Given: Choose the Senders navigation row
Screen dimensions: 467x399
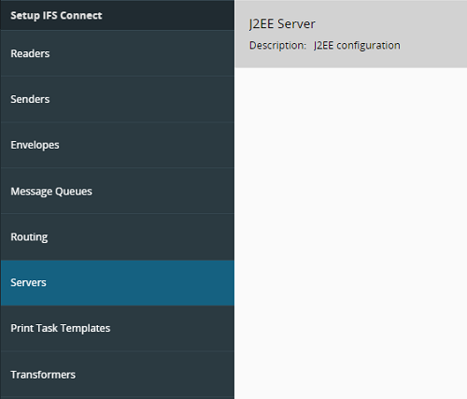Looking at the screenshot, I should [118, 99].
